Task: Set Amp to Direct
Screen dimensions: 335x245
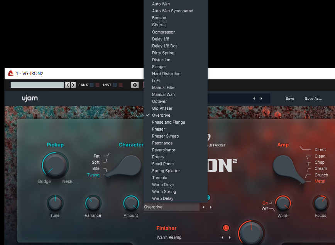Action: coord(320,150)
